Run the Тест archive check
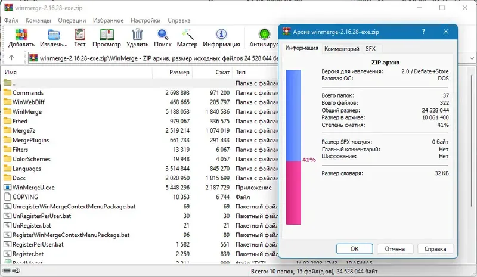 pyautogui.click(x=80, y=35)
